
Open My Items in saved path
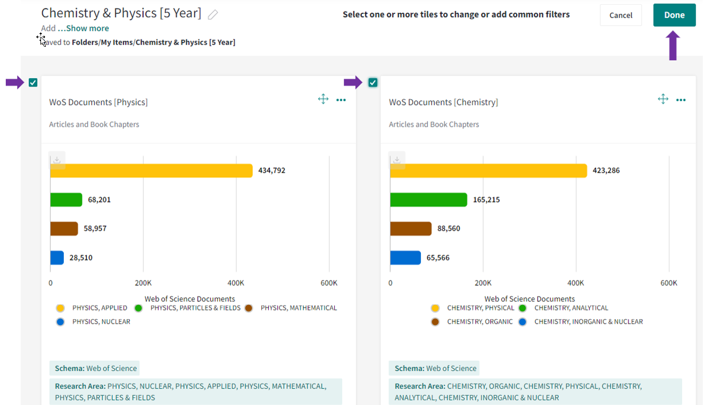pos(117,42)
